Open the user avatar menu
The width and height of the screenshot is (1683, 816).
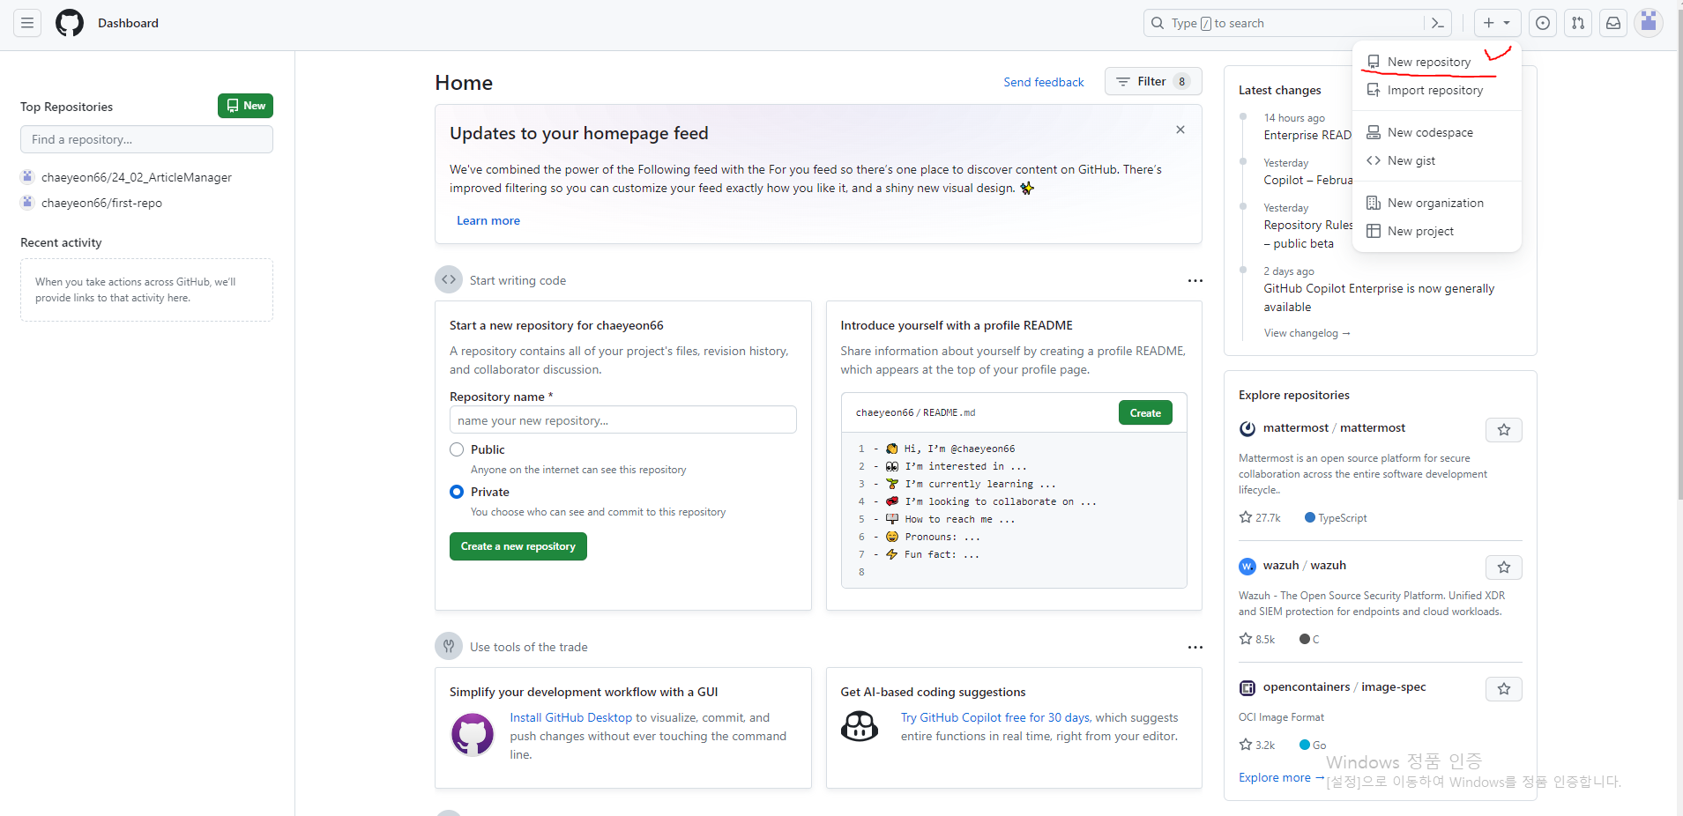1649,22
